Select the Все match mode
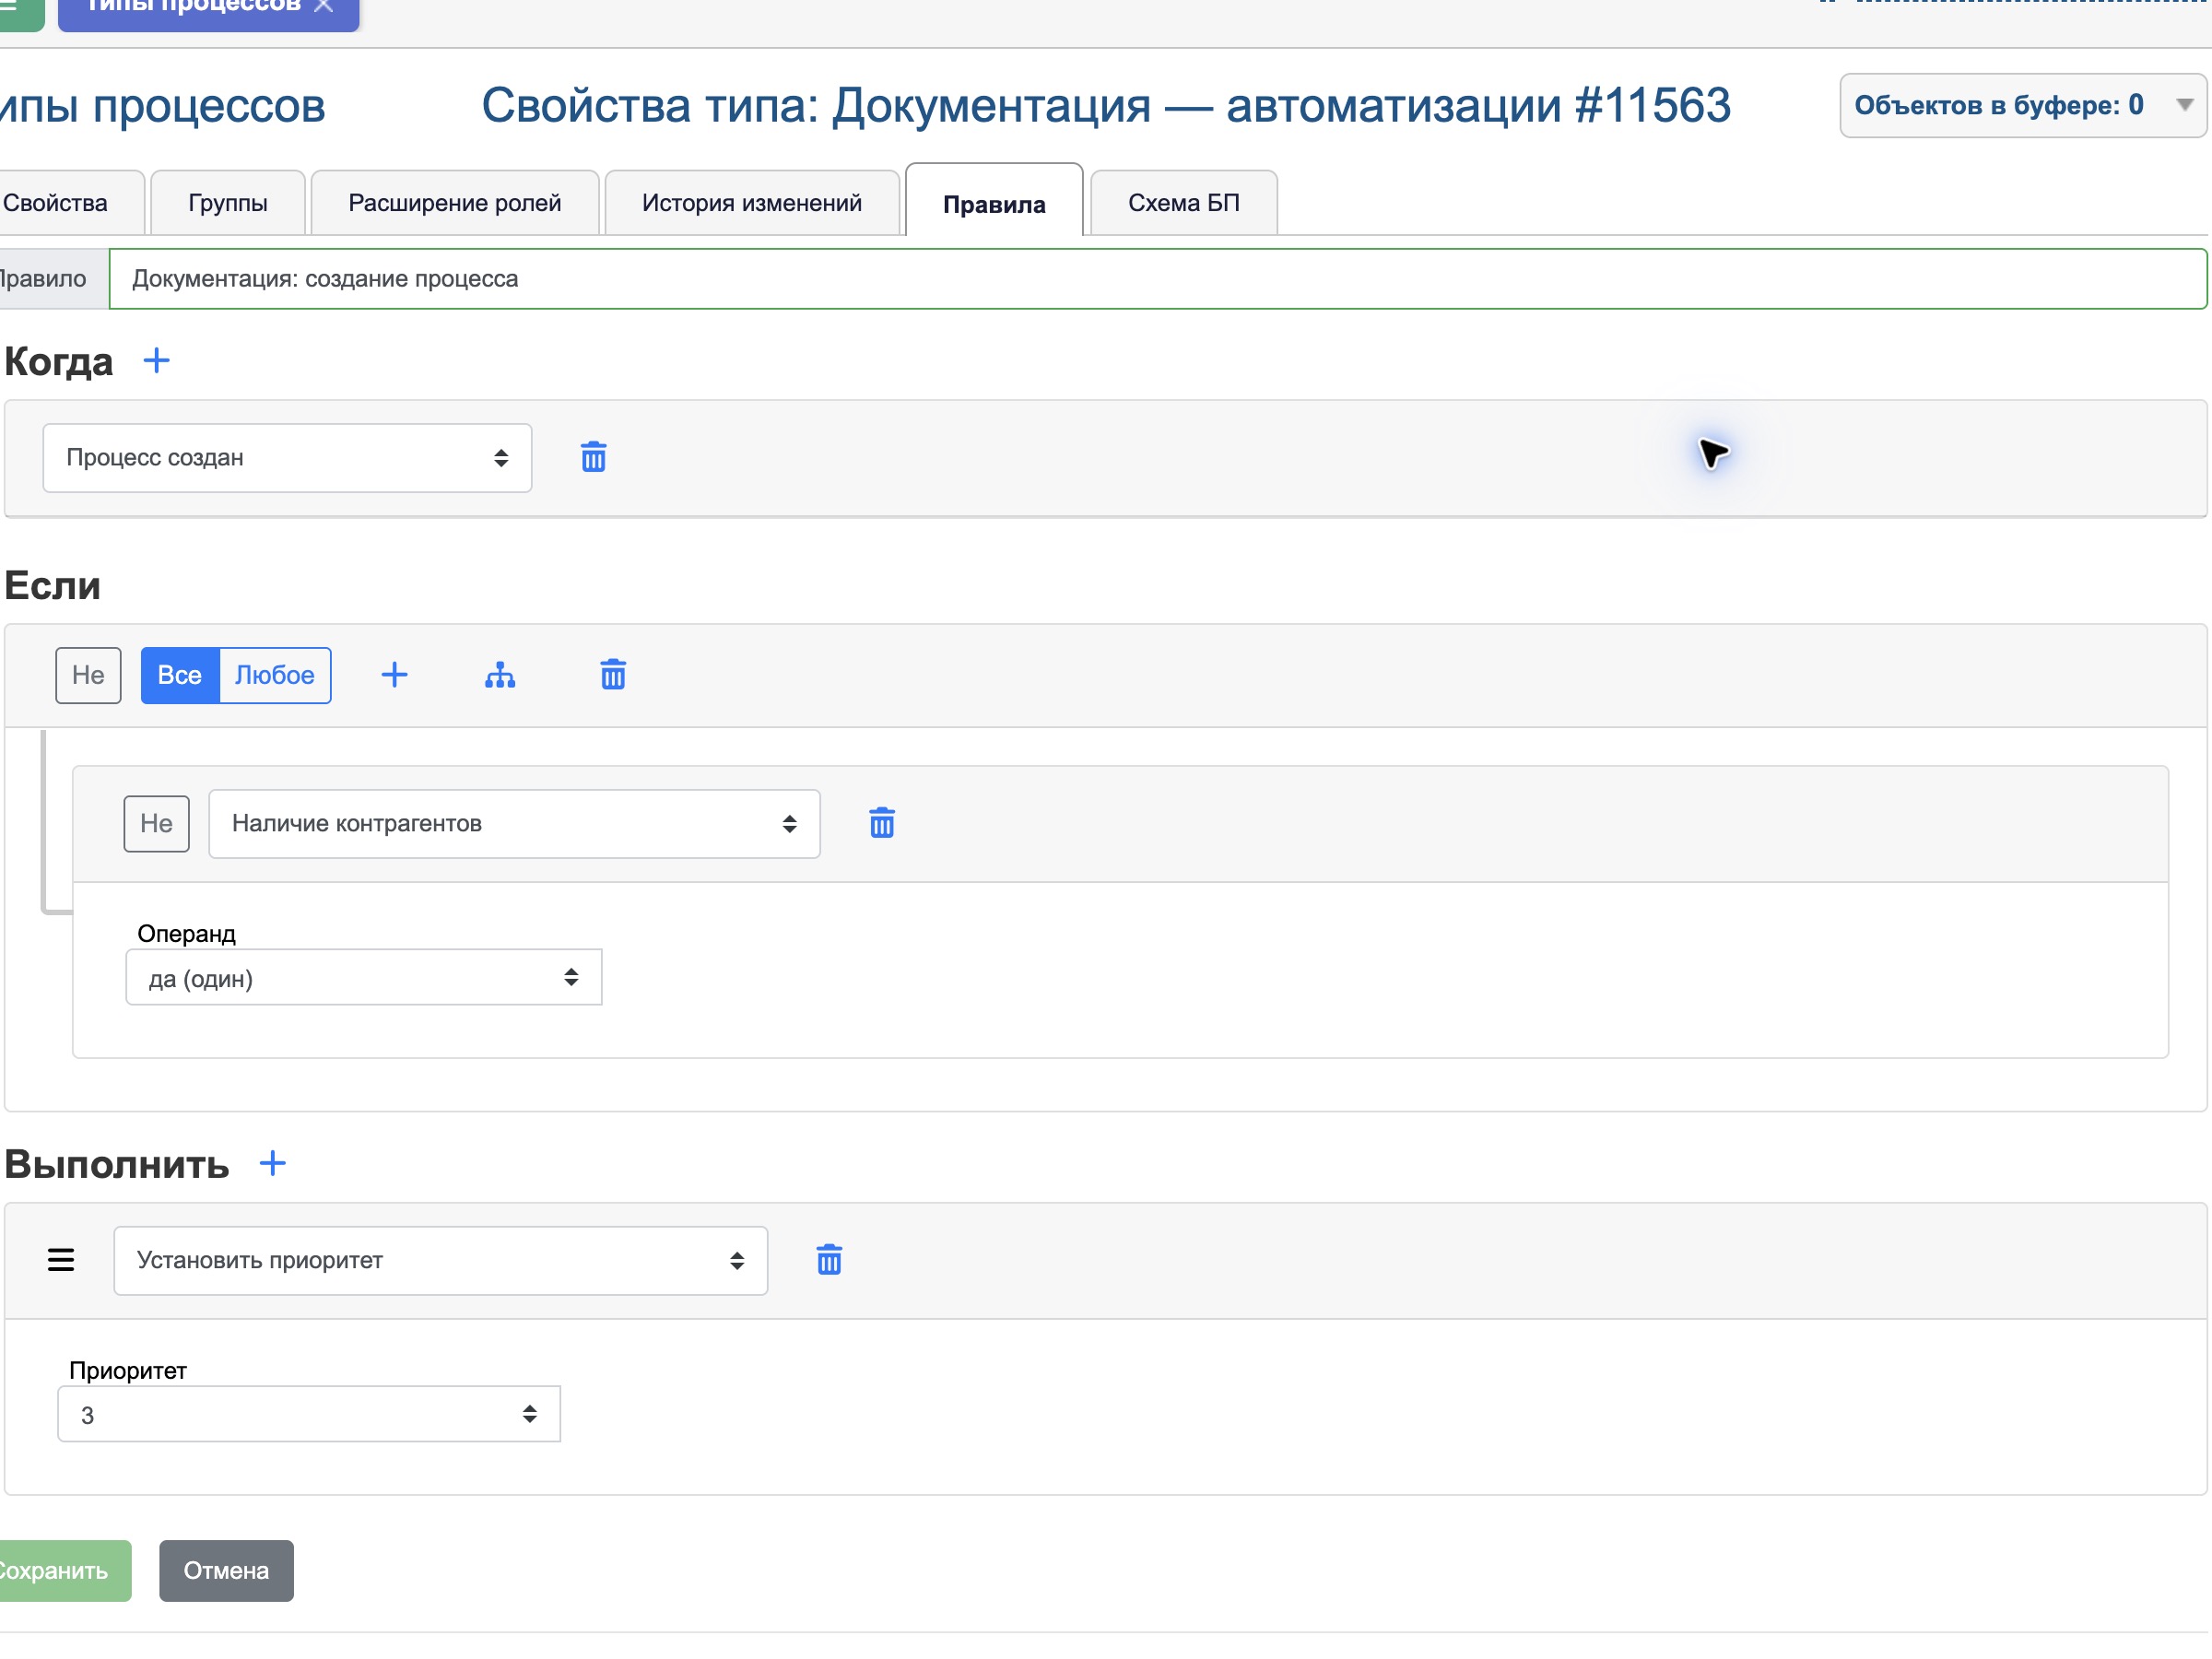Viewport: 2212px width, 1659px height. (x=180, y=675)
